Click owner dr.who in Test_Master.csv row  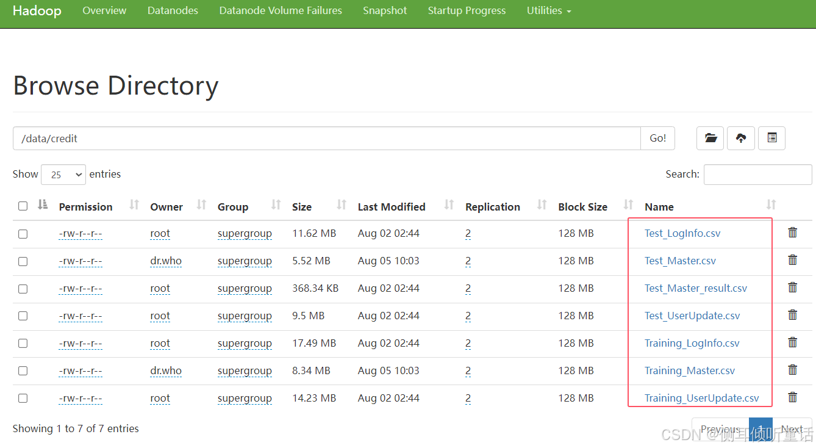[x=166, y=261]
